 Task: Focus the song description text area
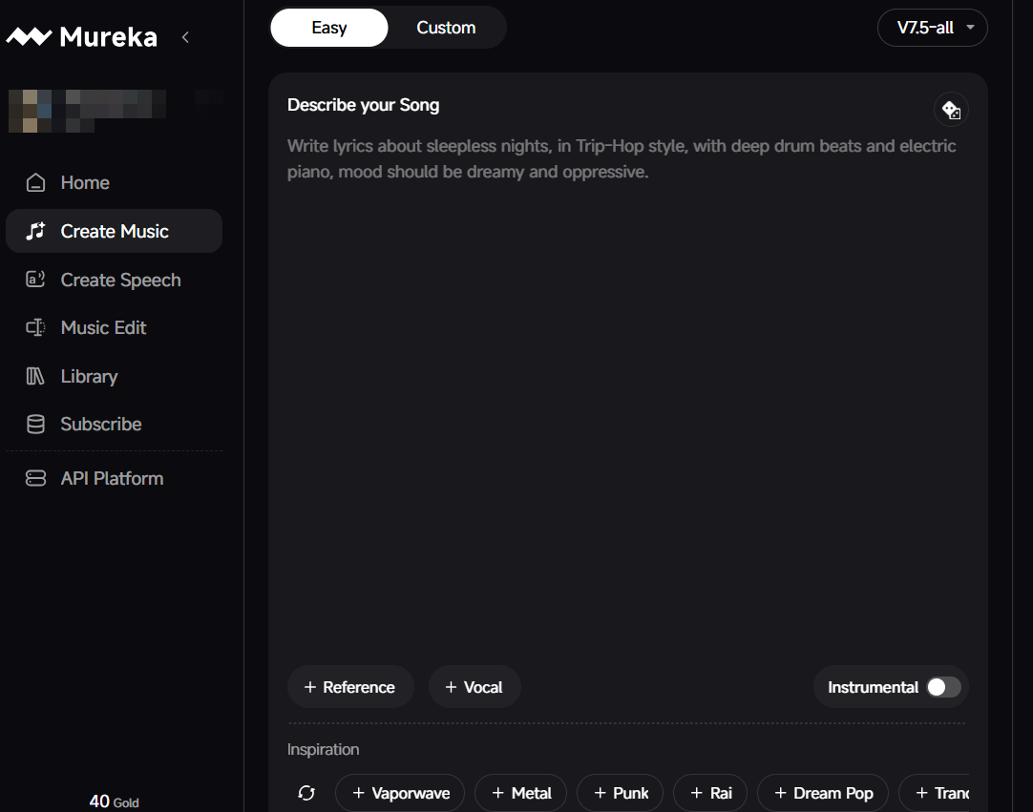point(627,395)
